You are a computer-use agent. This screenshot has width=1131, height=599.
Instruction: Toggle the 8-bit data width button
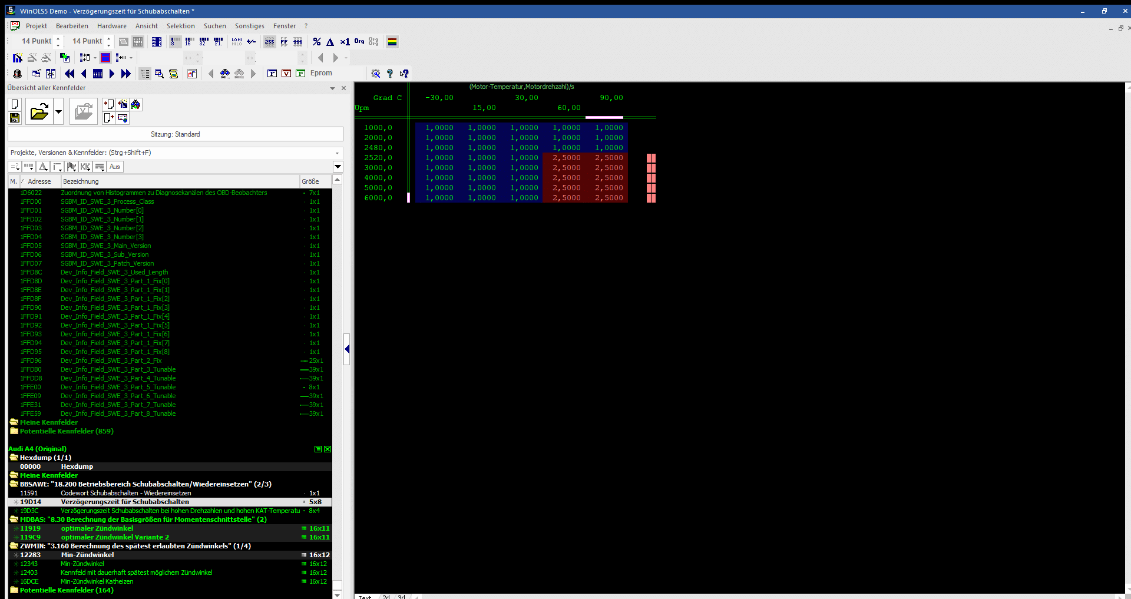(175, 42)
